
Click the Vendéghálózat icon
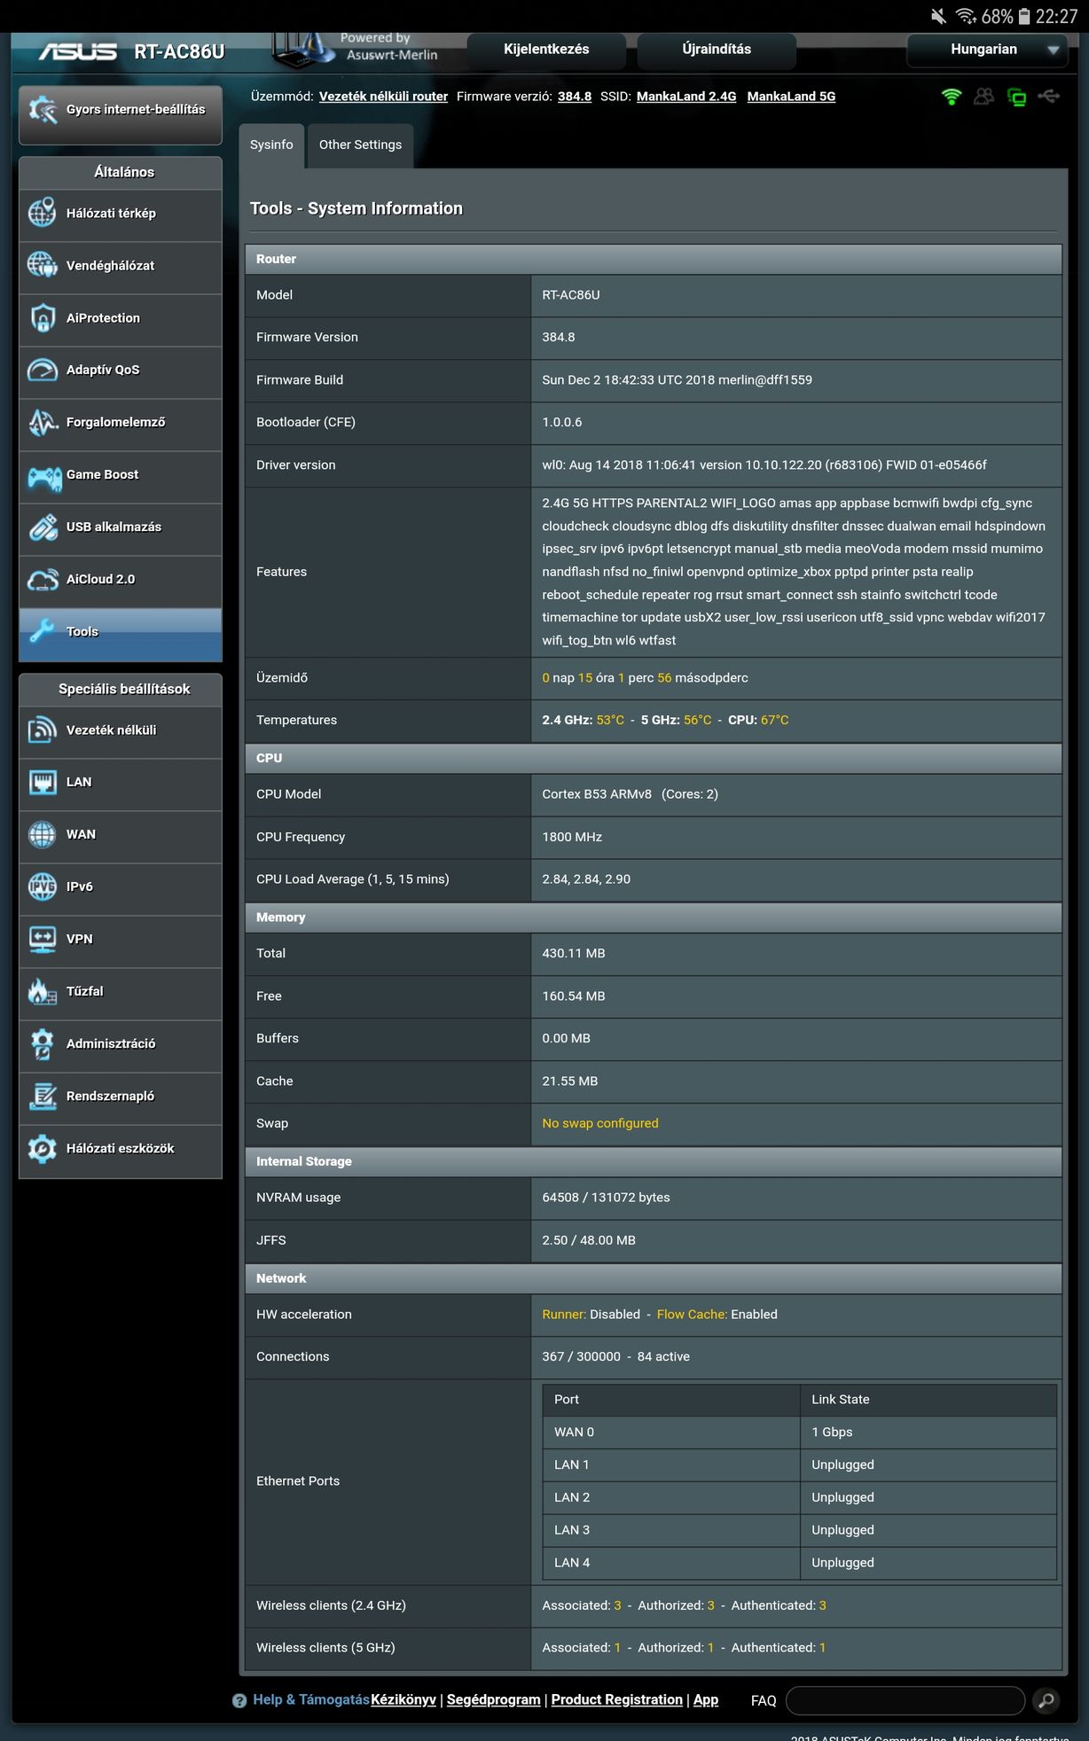(x=43, y=266)
